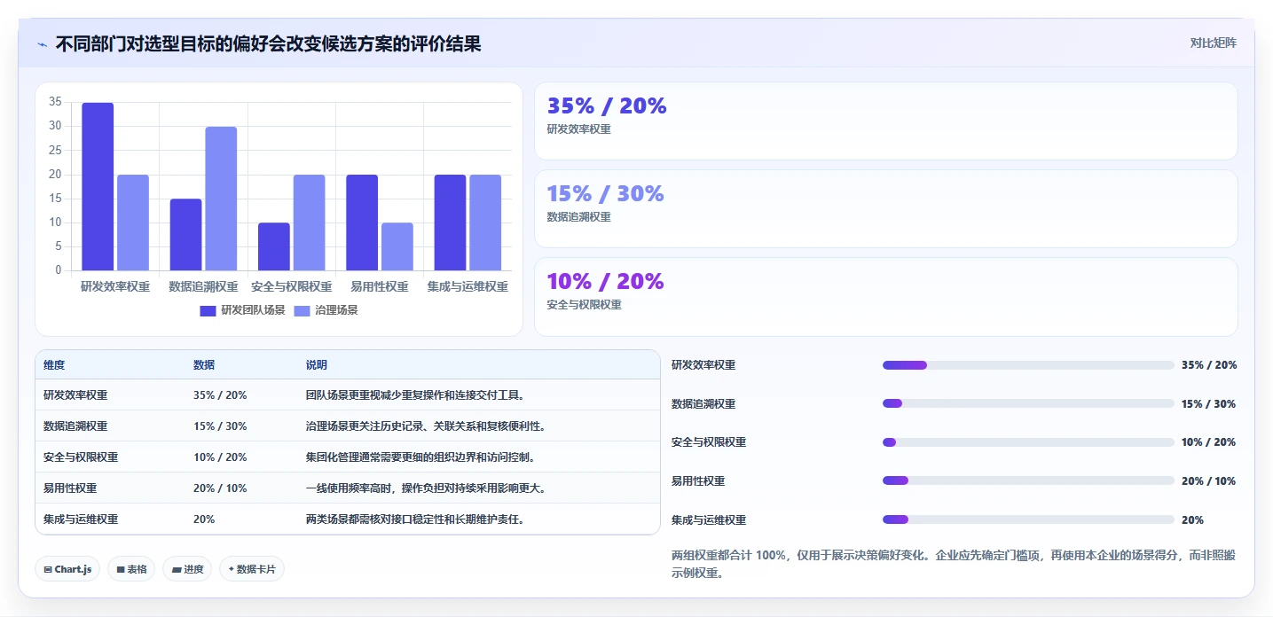Click the 安全与权限权重 progress bar

(1028, 442)
